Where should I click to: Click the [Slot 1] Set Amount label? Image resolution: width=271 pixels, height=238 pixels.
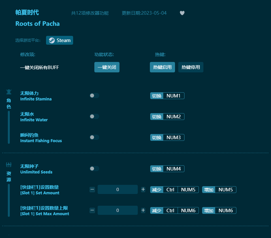(40, 193)
